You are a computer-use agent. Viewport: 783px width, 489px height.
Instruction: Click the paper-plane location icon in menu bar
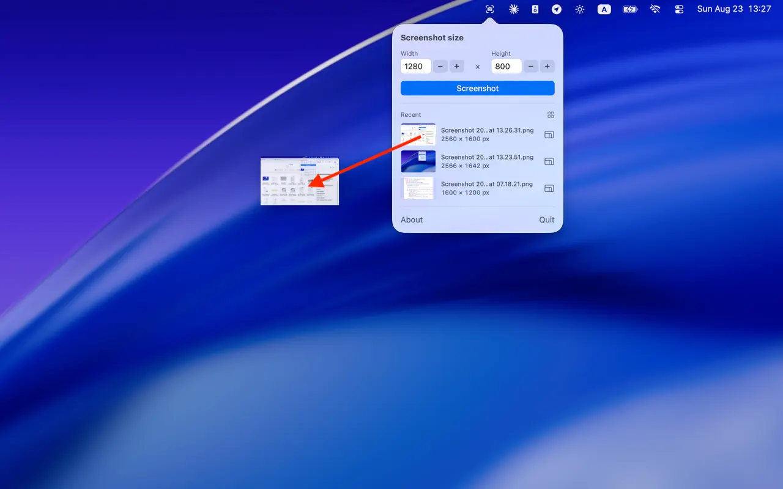557,9
